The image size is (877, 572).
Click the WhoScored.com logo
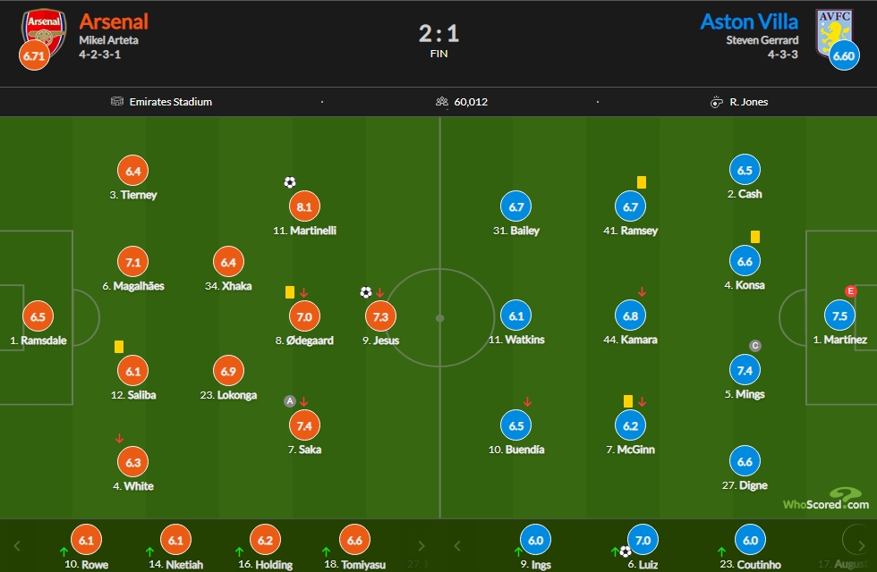pos(825,500)
